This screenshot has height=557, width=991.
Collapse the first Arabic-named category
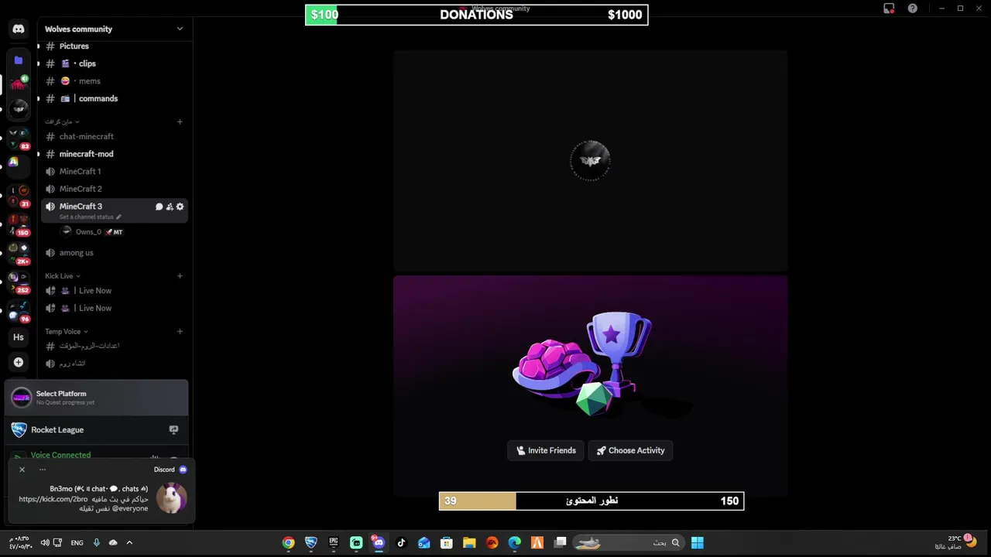point(62,121)
